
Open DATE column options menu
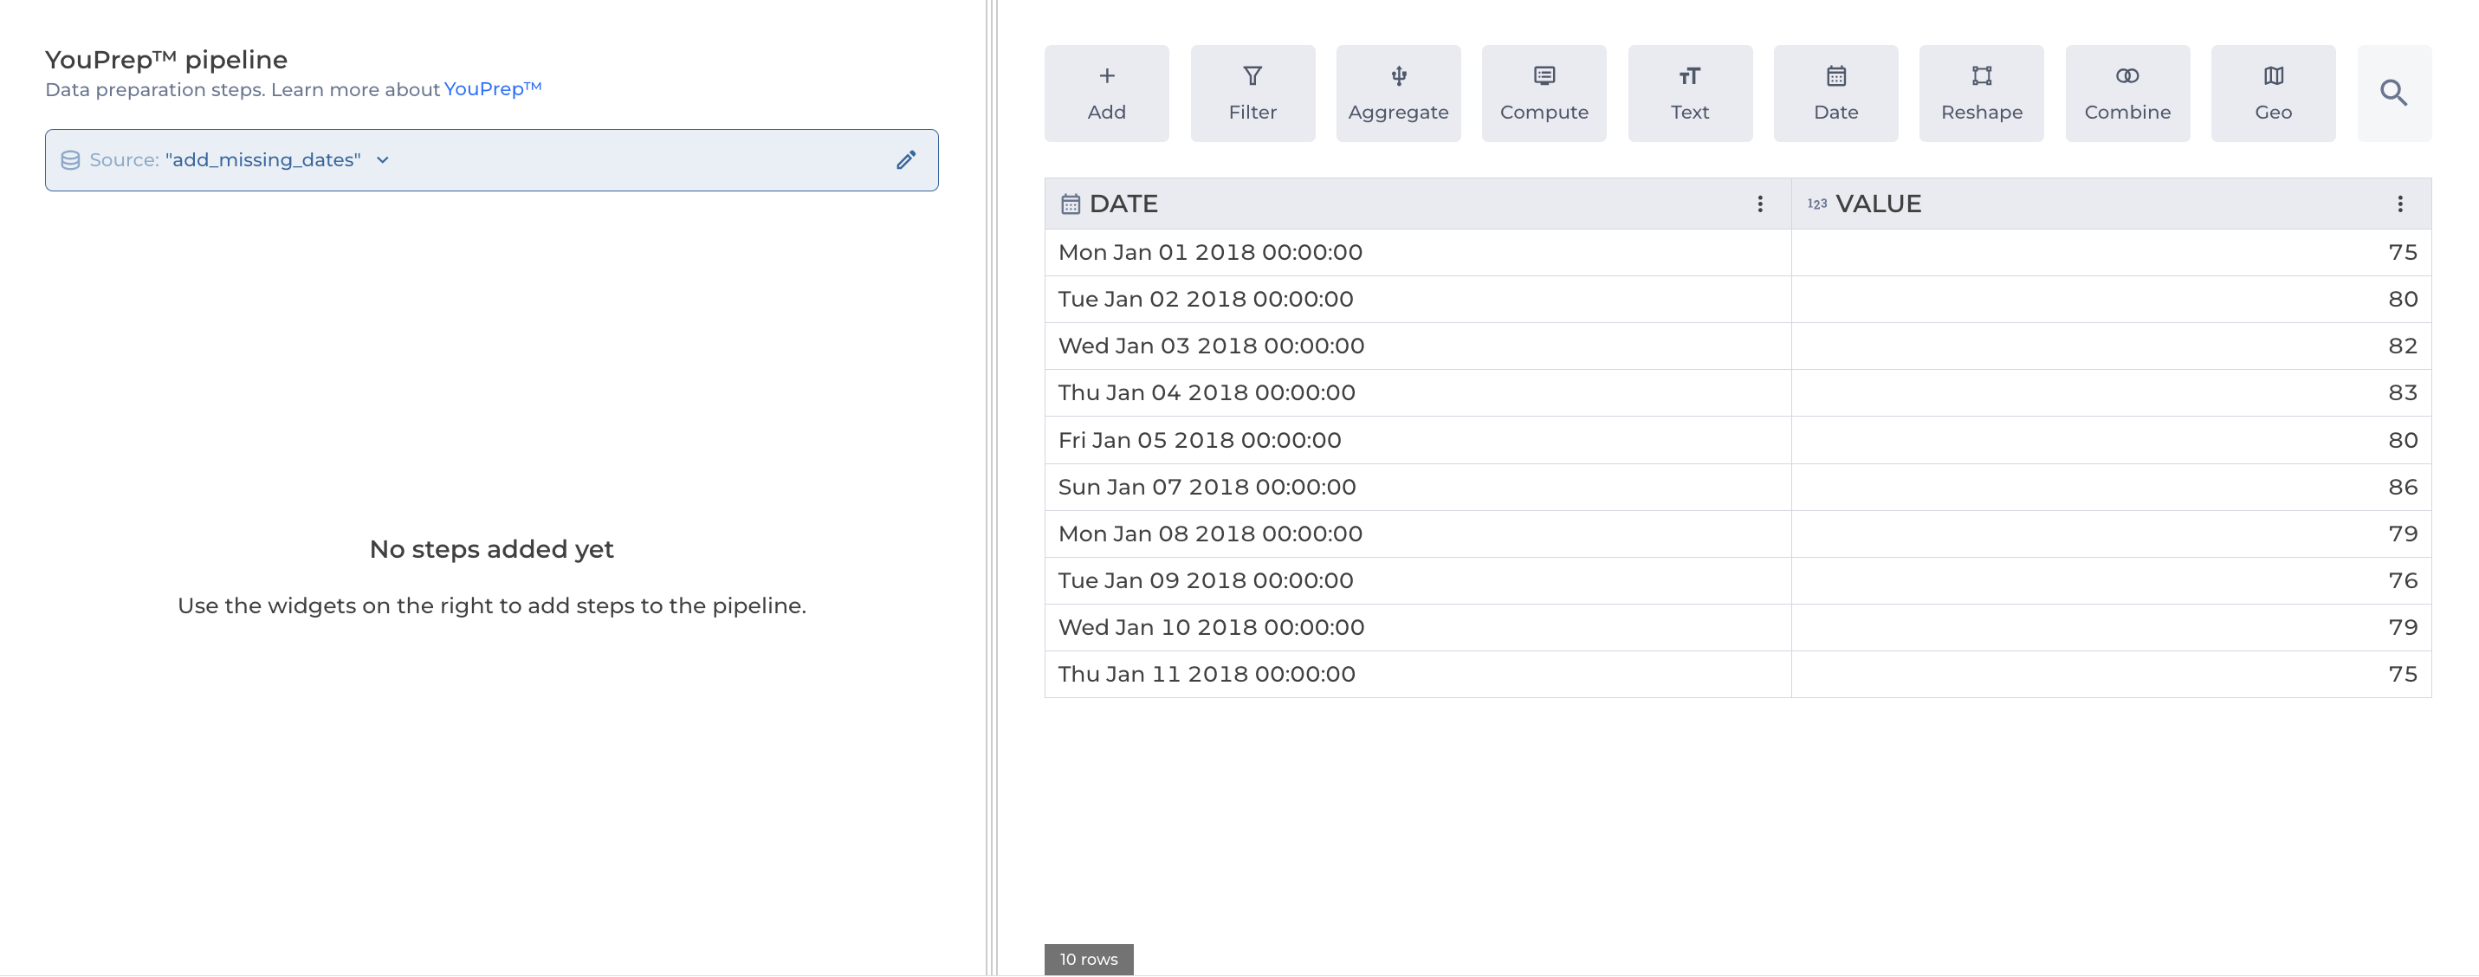[x=1759, y=203]
